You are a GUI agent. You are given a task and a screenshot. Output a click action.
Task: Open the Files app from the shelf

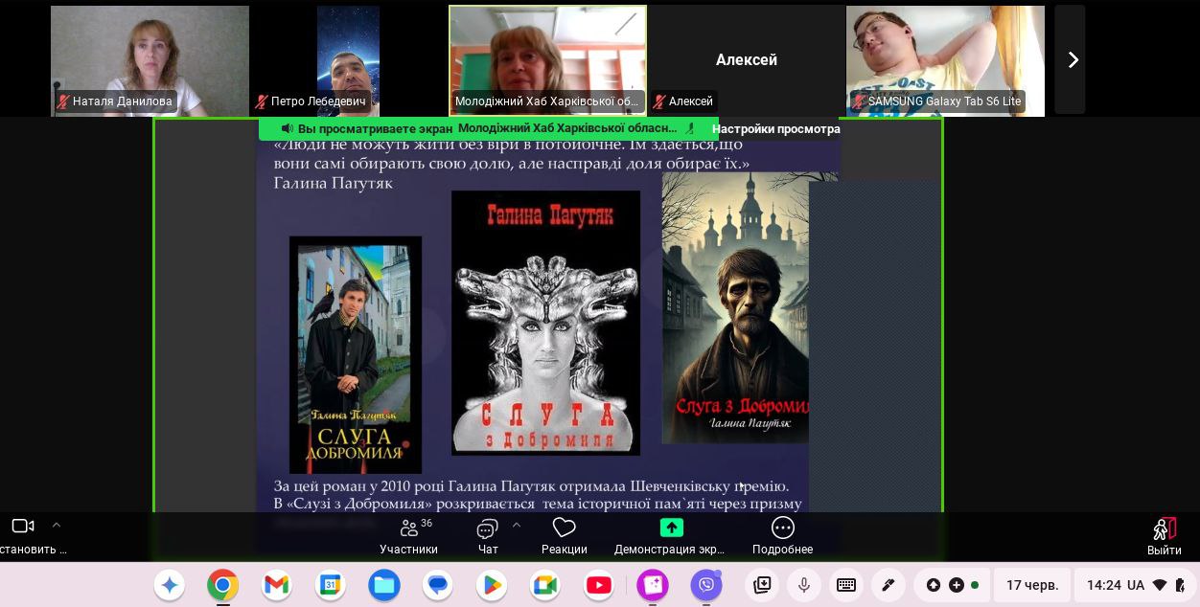point(384,585)
